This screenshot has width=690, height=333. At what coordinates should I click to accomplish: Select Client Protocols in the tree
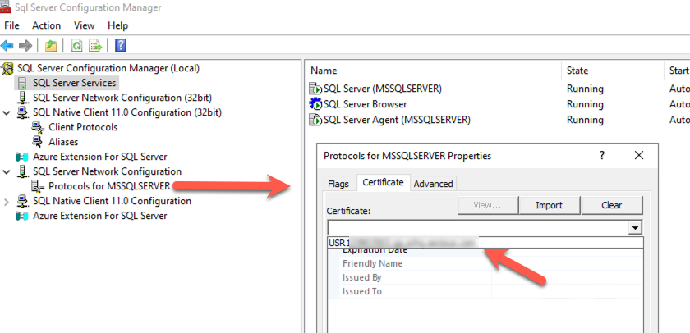82,127
